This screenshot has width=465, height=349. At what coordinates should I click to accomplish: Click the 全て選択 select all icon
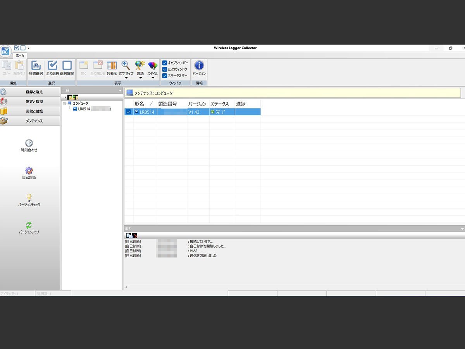coord(52,66)
